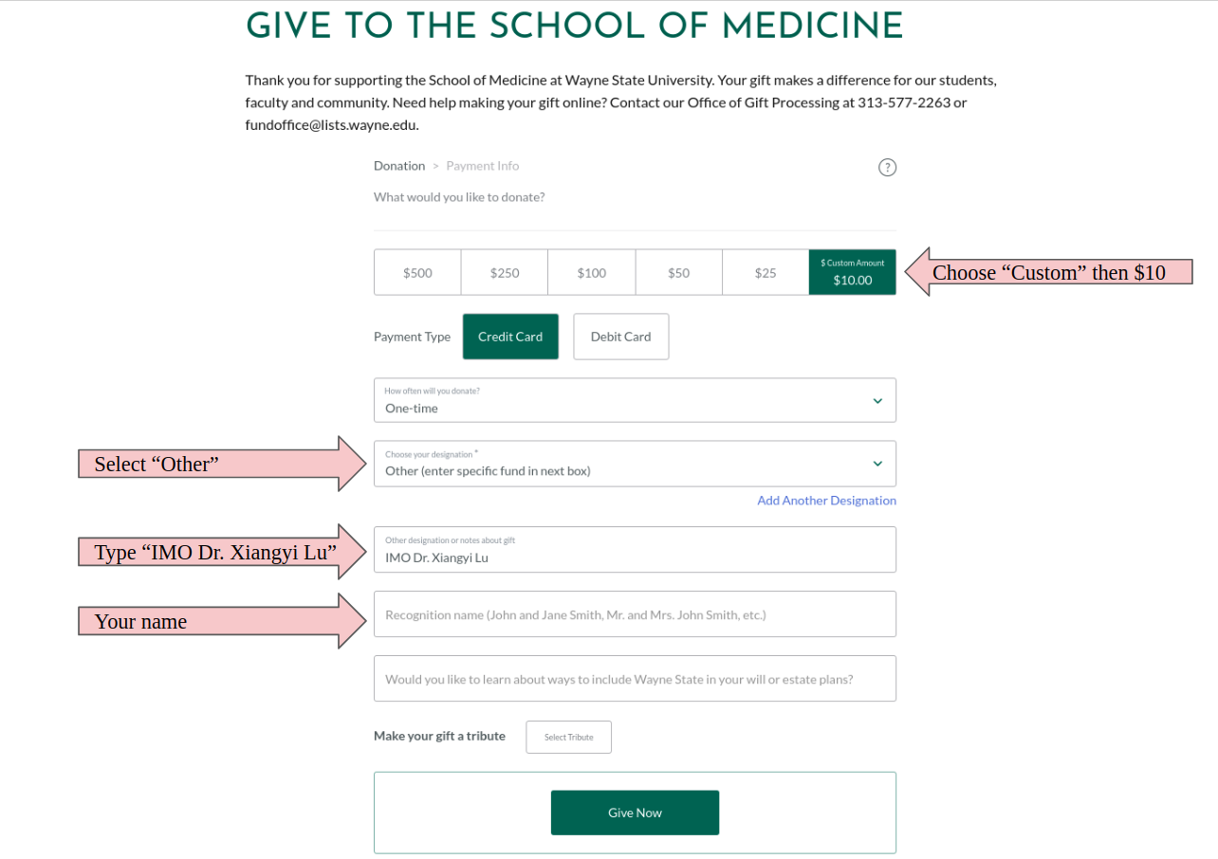
Task: Choose Debit Card payment type
Action: pos(620,337)
